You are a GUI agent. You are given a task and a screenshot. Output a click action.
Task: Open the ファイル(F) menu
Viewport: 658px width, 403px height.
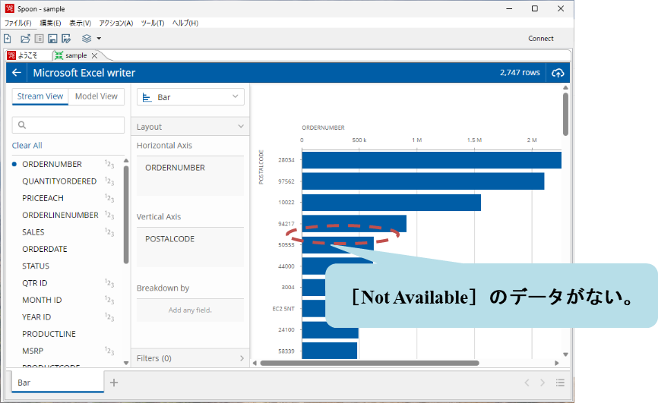coord(18,23)
